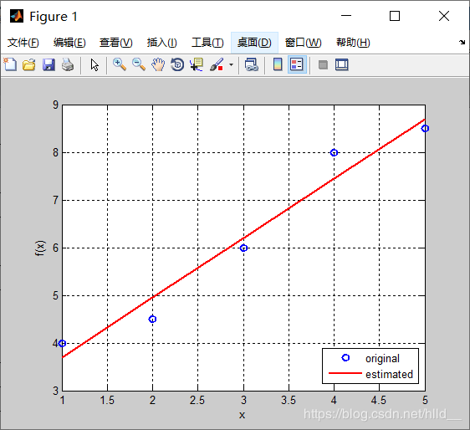Click the x-axis tick label 2.5

tap(197, 400)
